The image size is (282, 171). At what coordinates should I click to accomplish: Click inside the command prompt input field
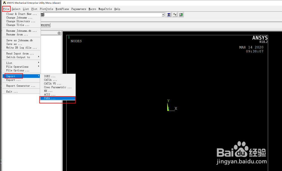[x=103, y=15]
